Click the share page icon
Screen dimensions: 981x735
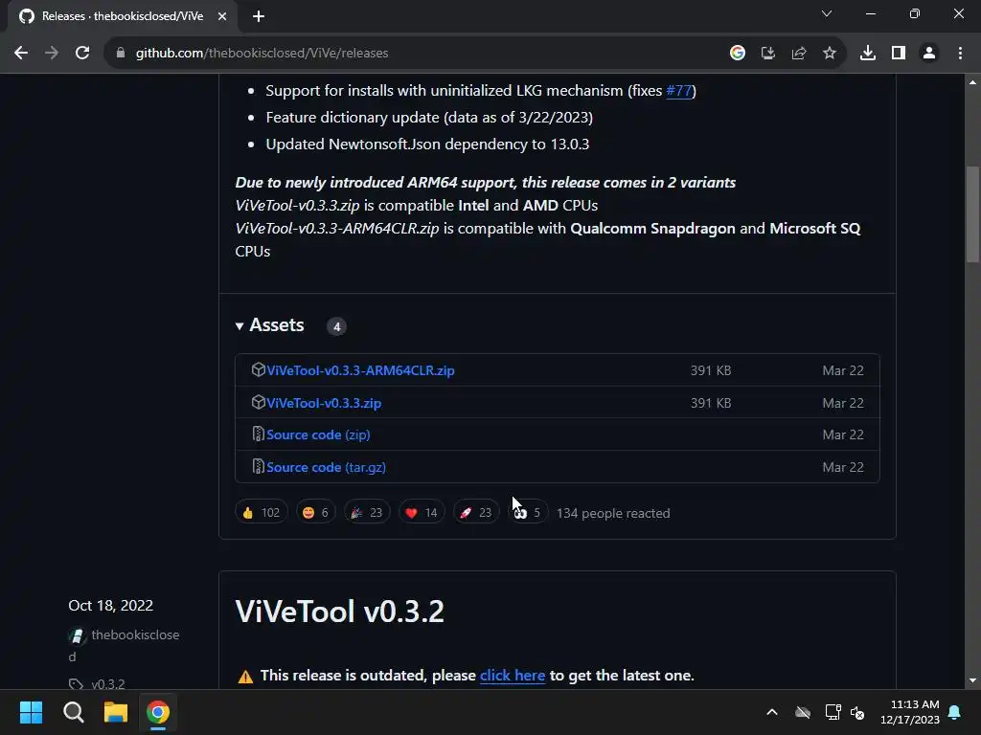point(799,54)
